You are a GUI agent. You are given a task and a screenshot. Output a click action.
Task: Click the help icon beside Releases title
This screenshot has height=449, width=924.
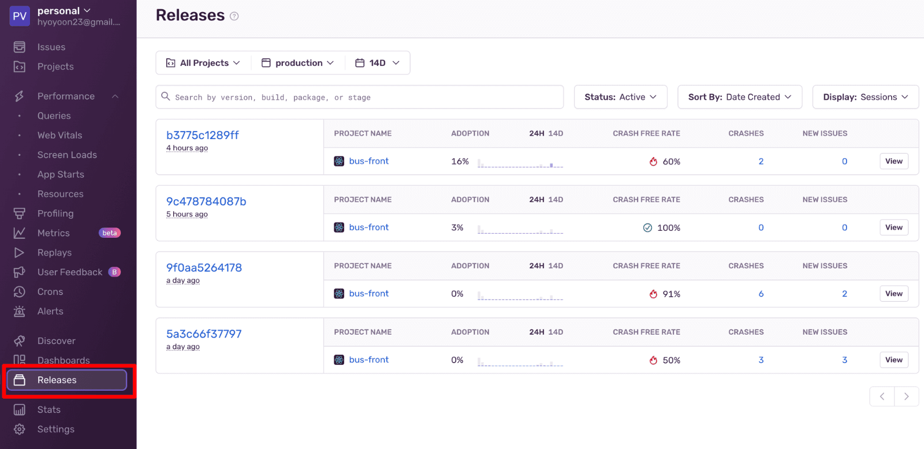point(234,16)
